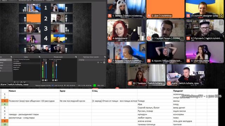Select spreadsheet row header 3
Screen dimensions: 225x126
tap(5, 101)
